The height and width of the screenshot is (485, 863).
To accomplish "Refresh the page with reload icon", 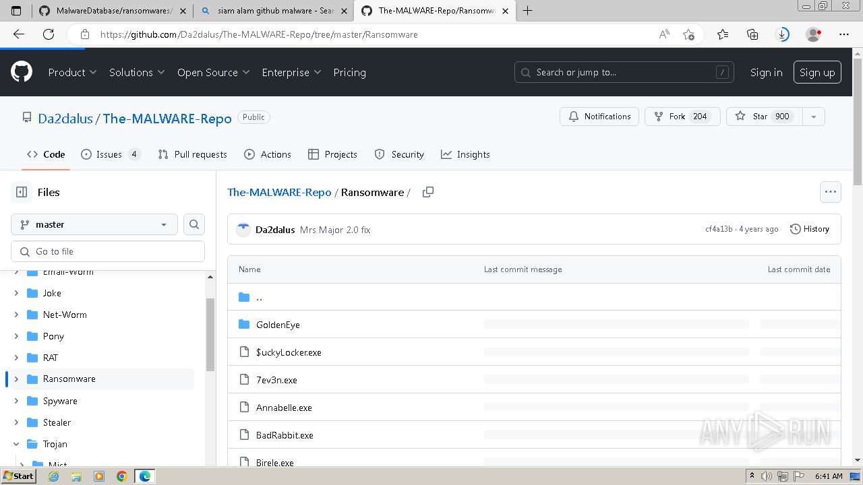I will (x=49, y=34).
